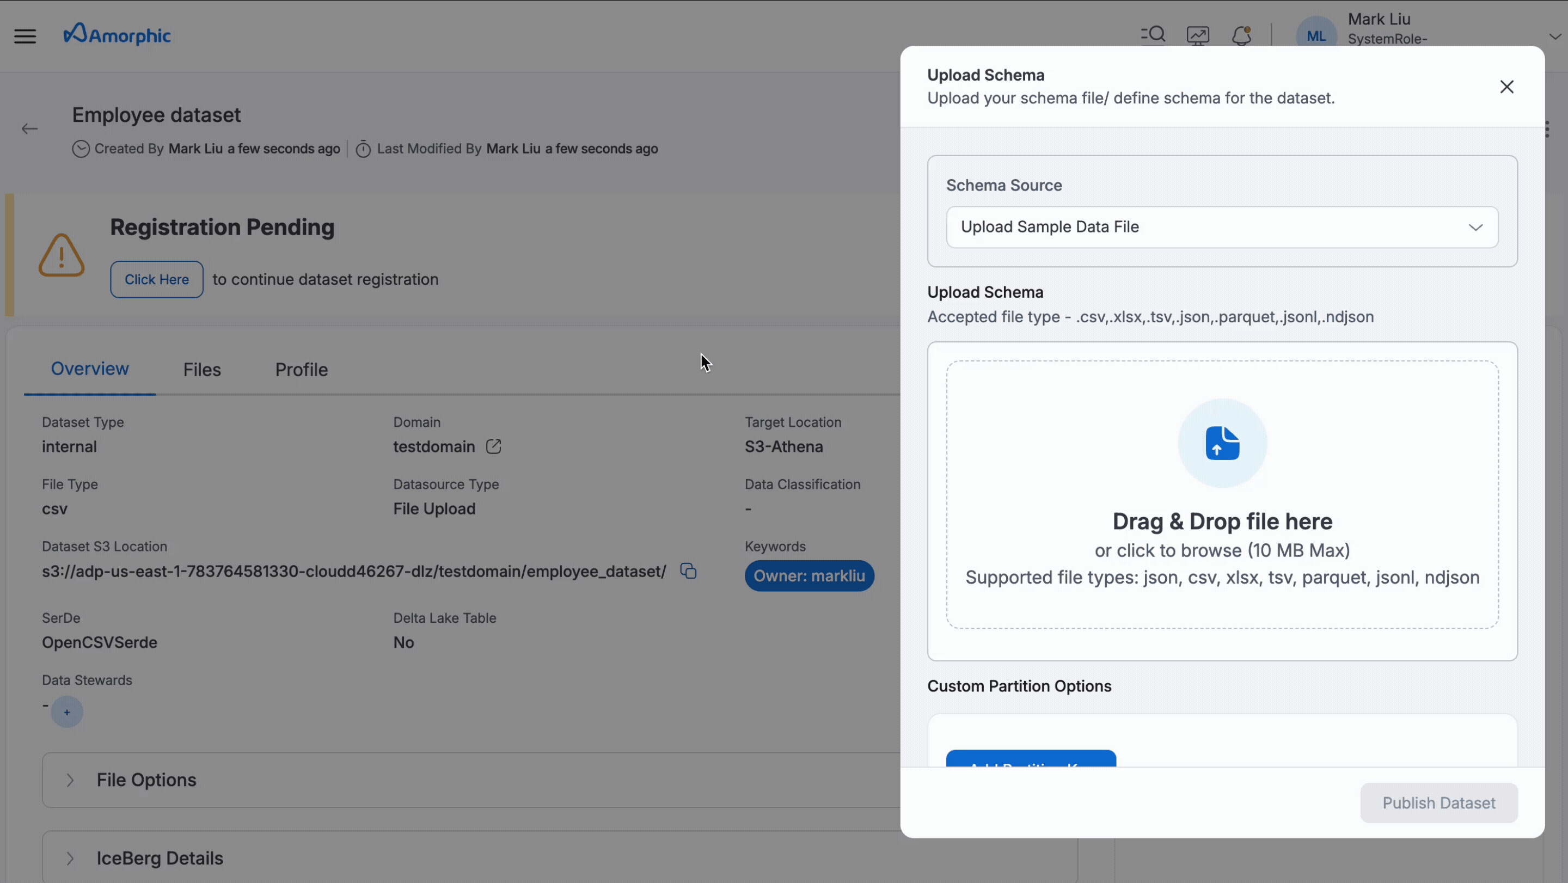Open the hamburger navigation menu

pos(25,35)
